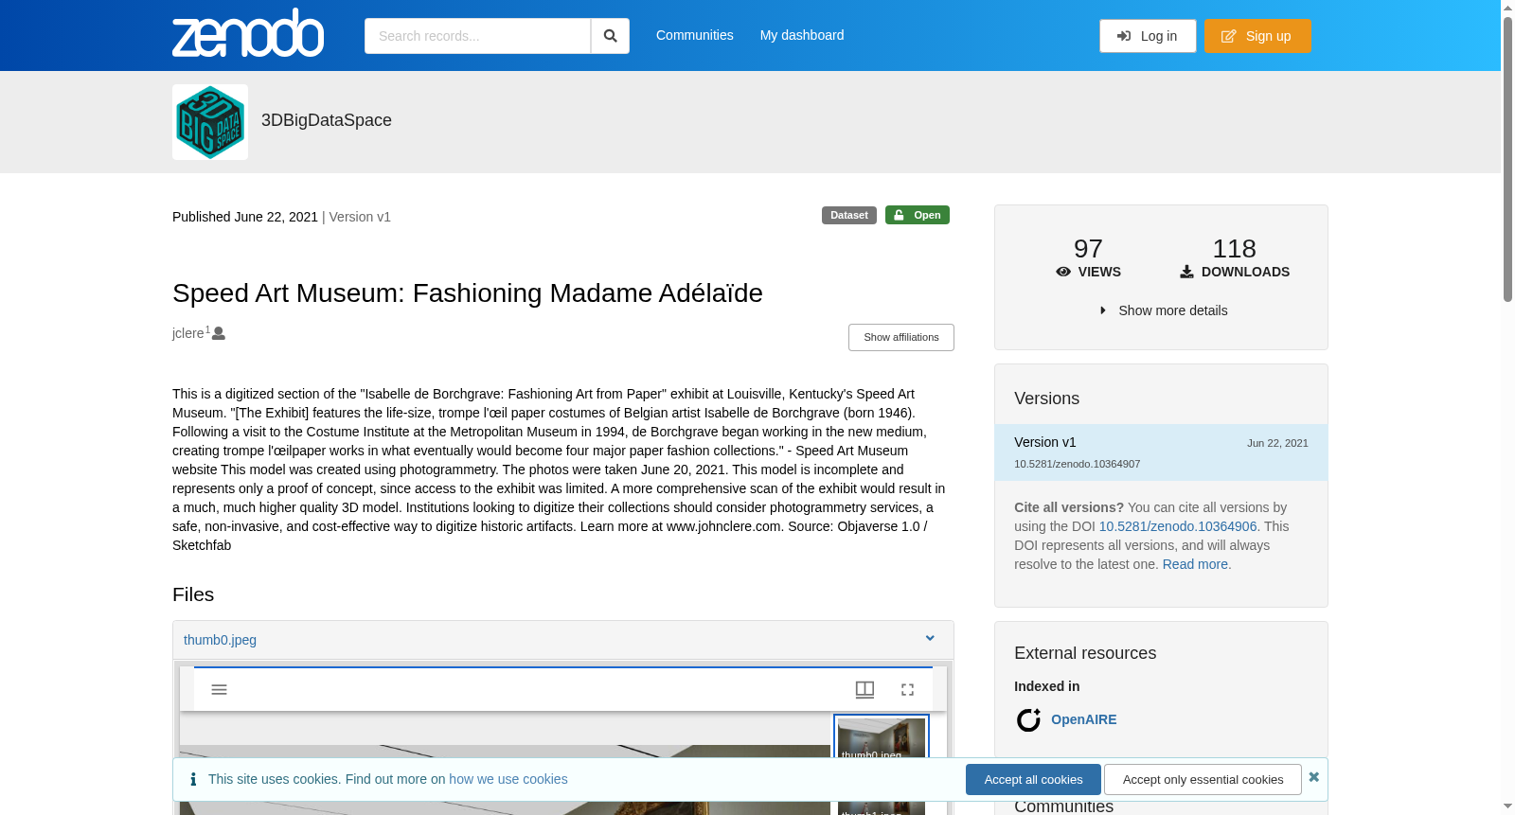This screenshot has height=815, width=1515.
Task: Click the 118 downloads count
Action: pyautogui.click(x=1235, y=249)
